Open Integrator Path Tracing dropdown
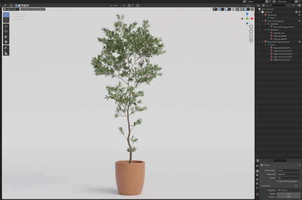 [288, 190]
